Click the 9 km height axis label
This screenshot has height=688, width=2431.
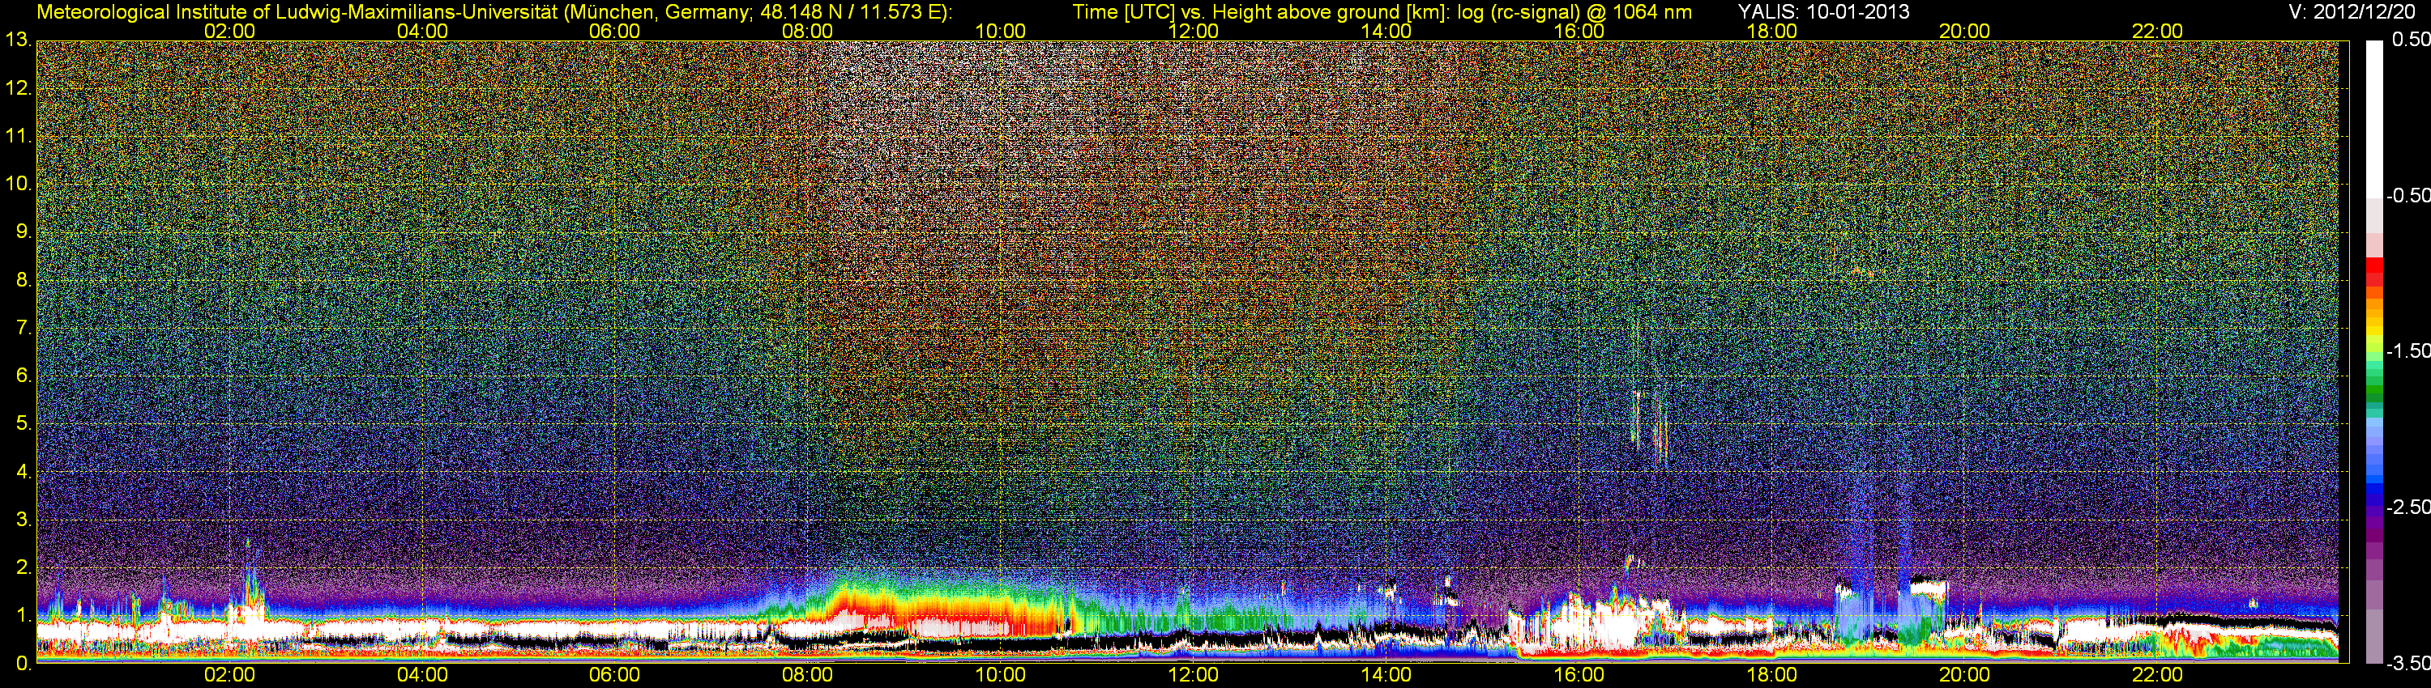23,231
